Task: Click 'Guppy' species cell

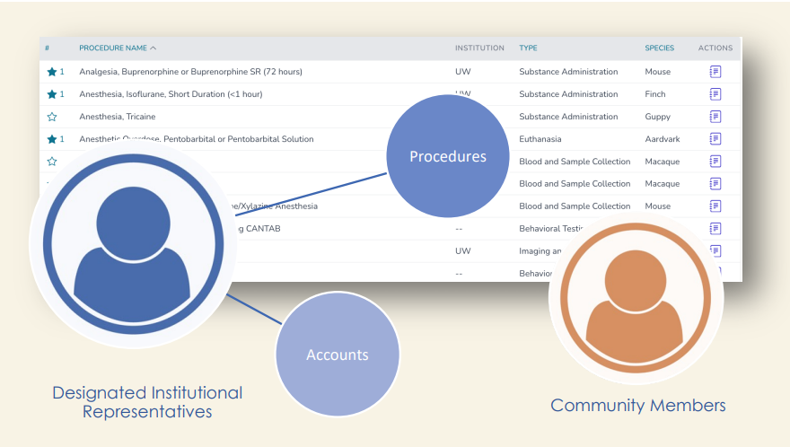Action: tap(657, 117)
